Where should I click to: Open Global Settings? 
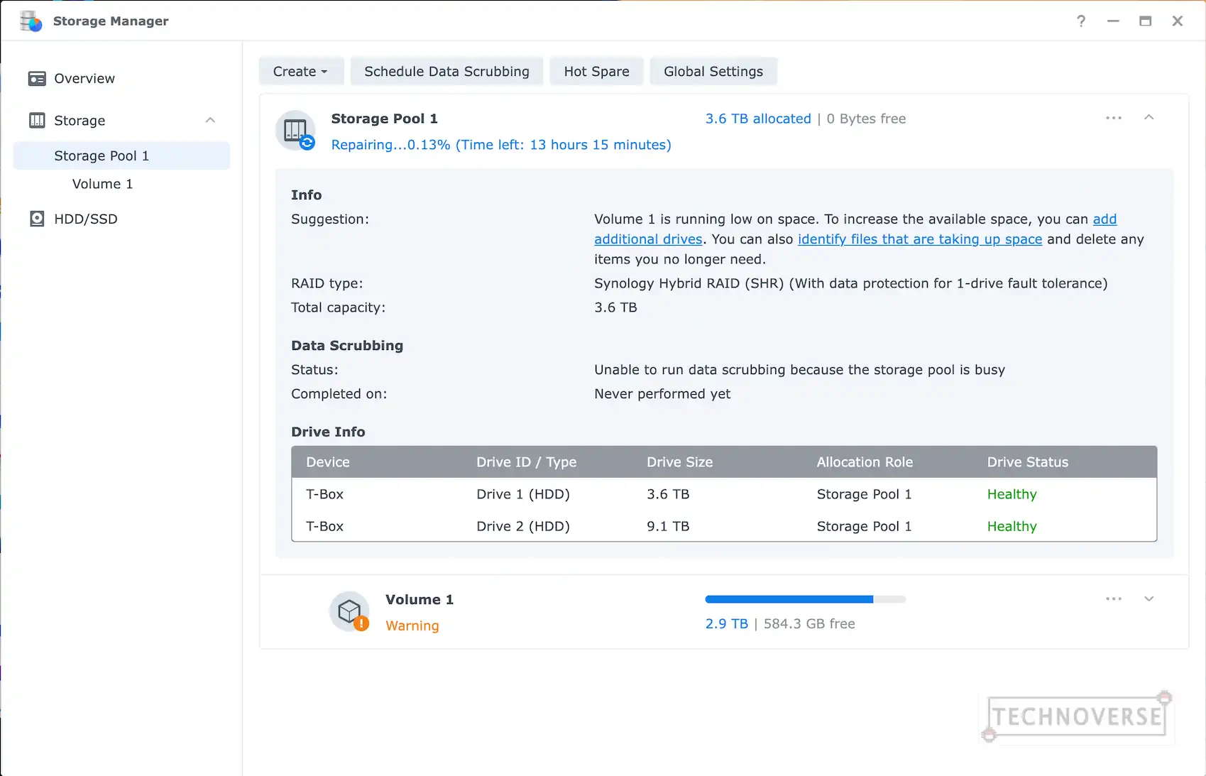(x=713, y=72)
